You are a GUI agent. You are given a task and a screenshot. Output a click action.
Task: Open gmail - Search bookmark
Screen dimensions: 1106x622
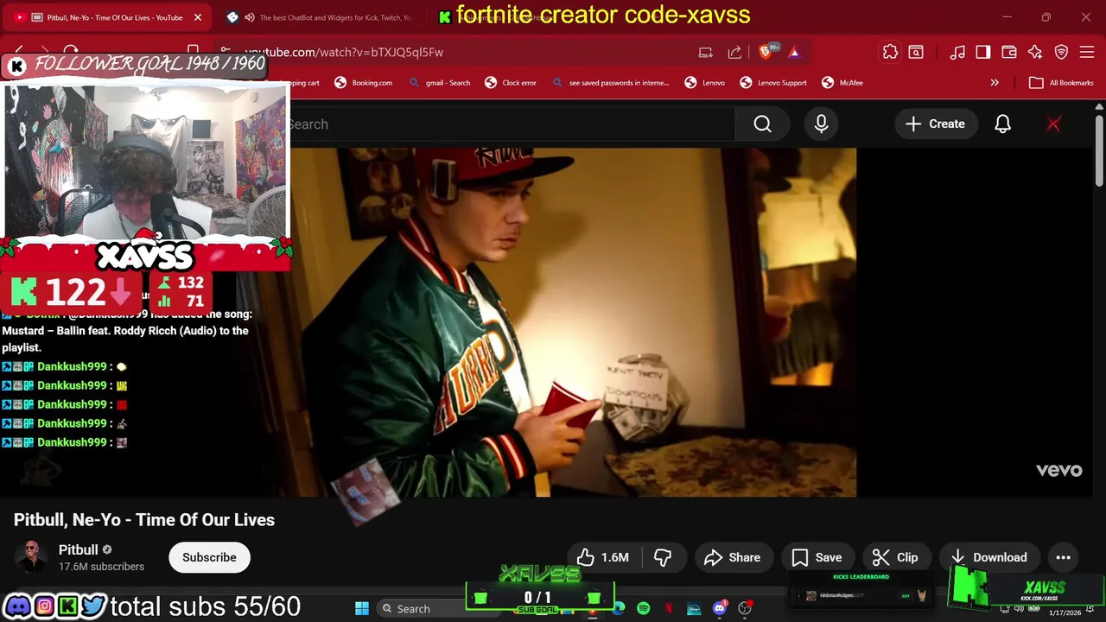(x=440, y=83)
